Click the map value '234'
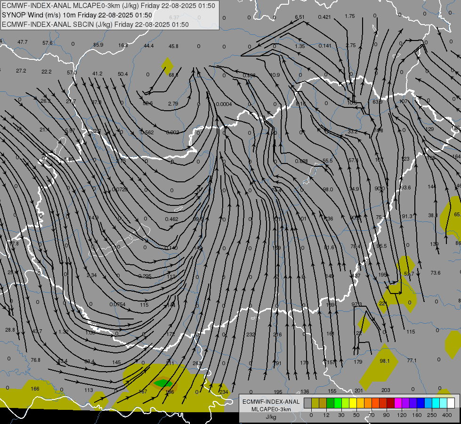Image resolution: width=461 pixels, height=424 pixels. 224,392
